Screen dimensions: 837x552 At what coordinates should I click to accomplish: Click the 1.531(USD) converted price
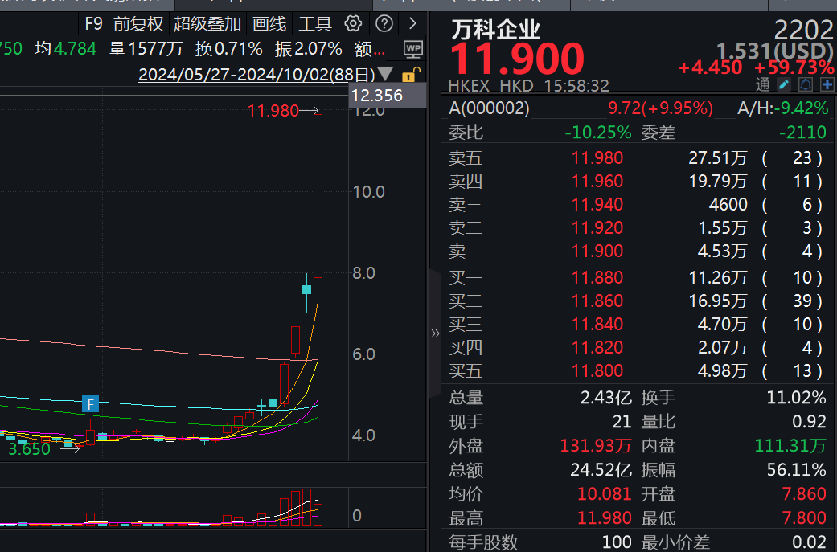coord(774,51)
